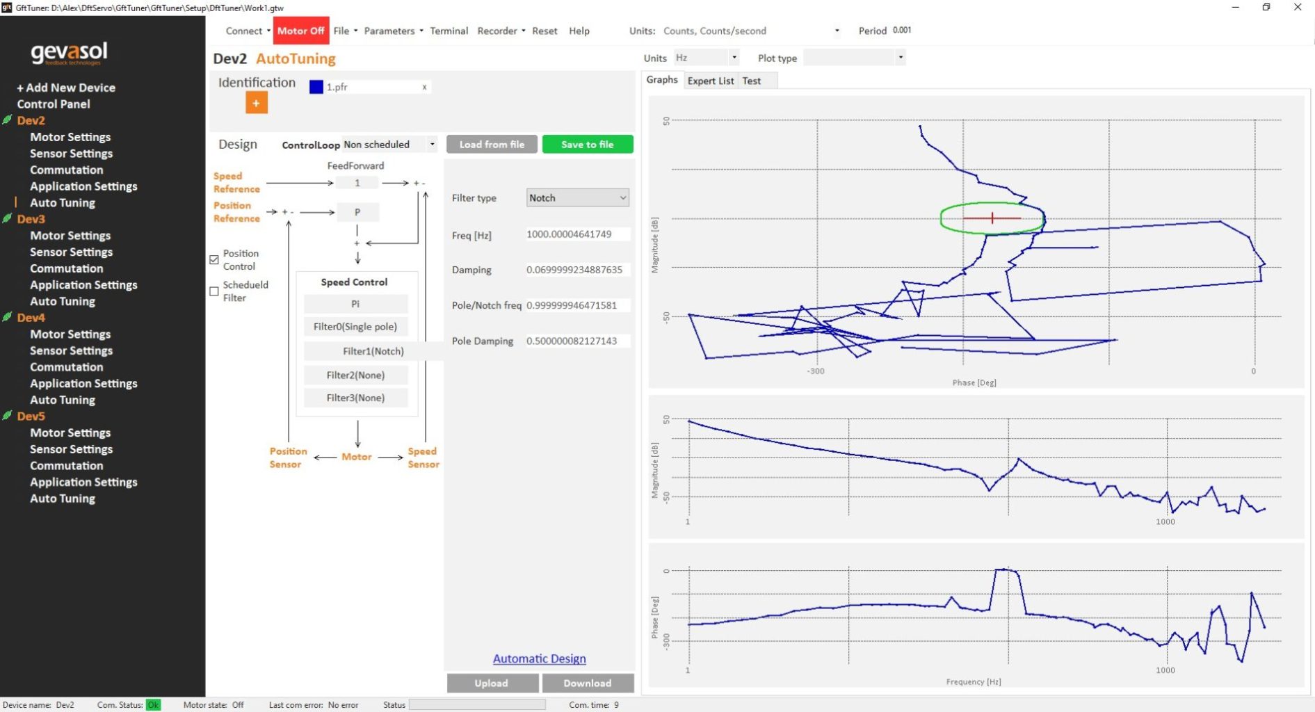Click the Dev2 green leaf icon
This screenshot has width=1315, height=712.
[x=8, y=120]
